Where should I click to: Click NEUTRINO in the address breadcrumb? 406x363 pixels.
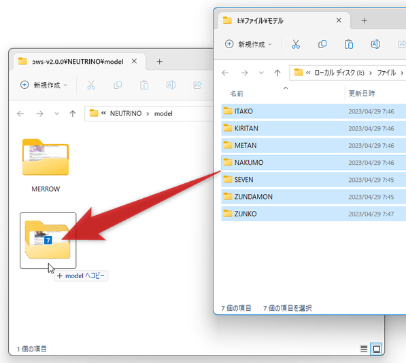pos(126,113)
